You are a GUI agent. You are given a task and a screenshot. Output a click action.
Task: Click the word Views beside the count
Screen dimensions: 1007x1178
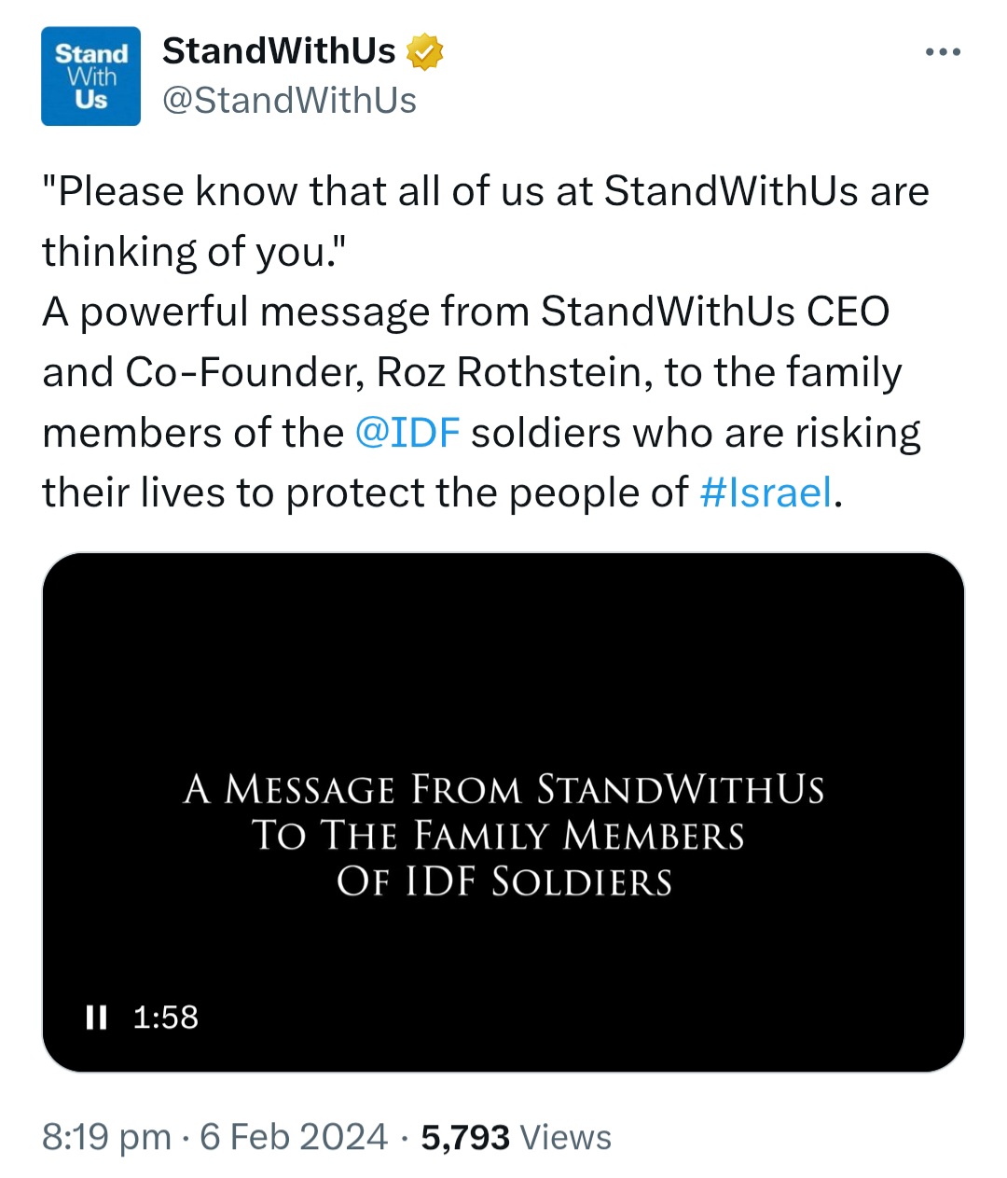tap(566, 1137)
